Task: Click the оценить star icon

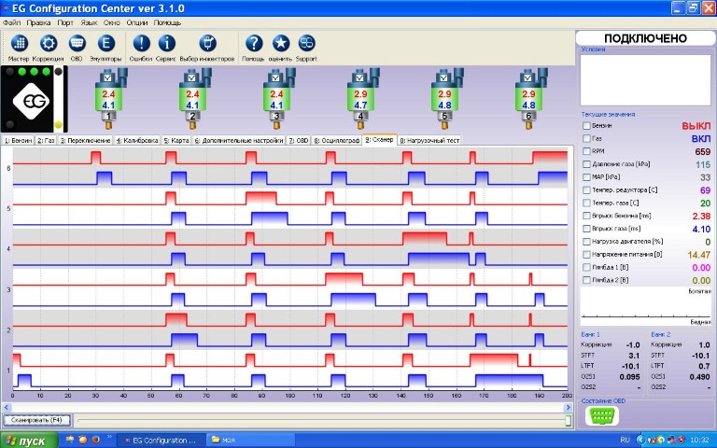Action: point(280,44)
